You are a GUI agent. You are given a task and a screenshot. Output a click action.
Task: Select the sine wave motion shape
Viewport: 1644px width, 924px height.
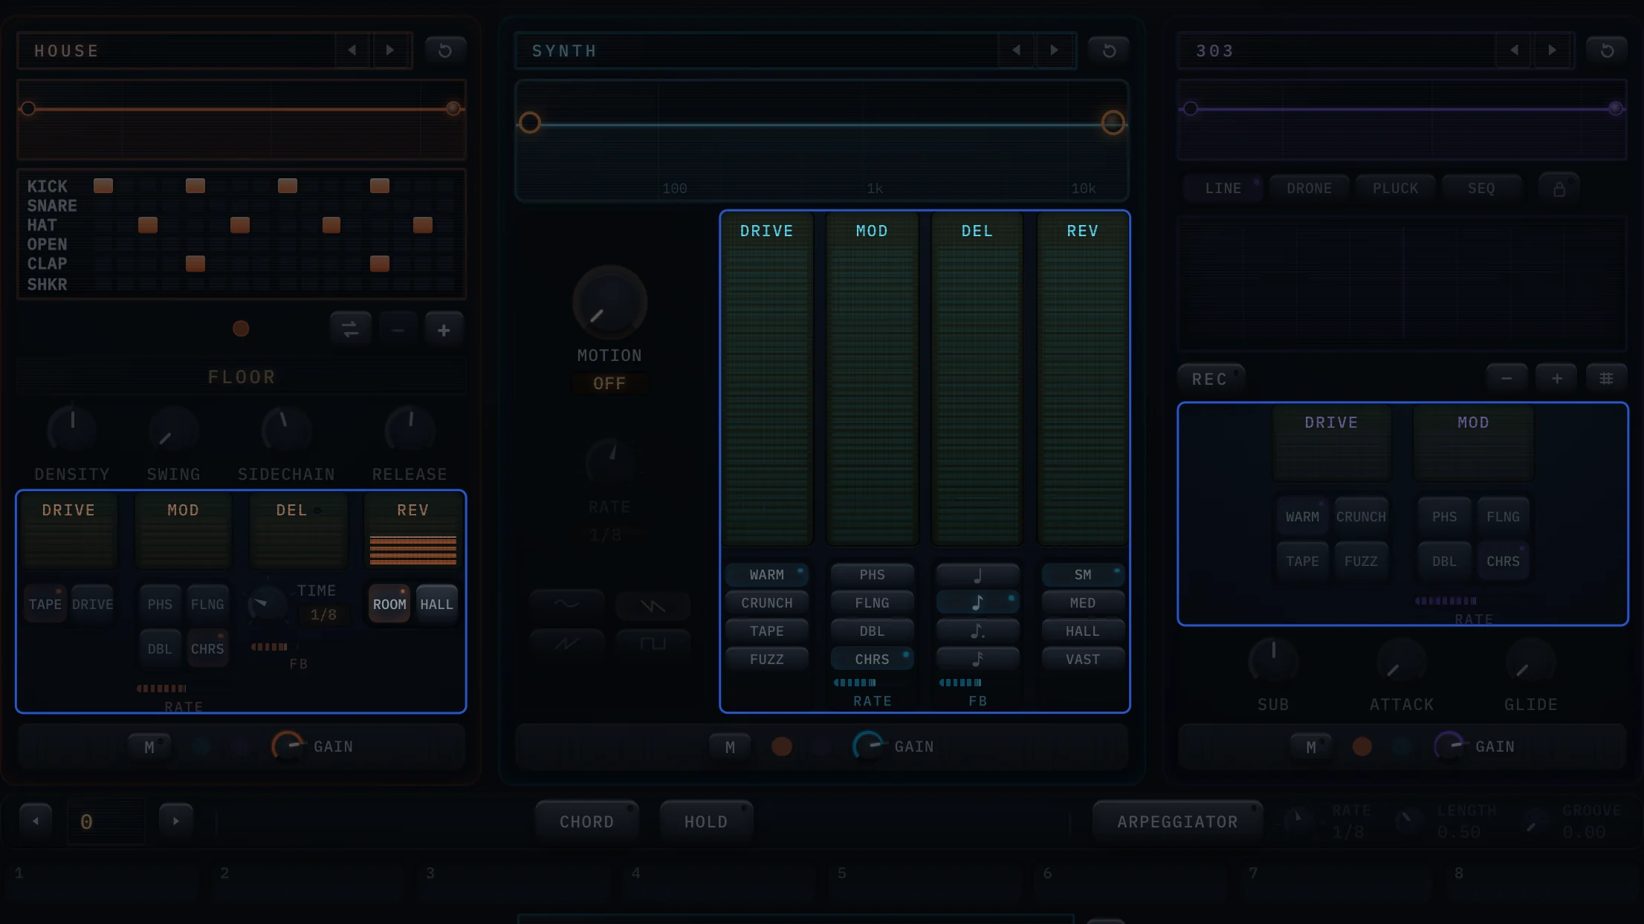(567, 605)
